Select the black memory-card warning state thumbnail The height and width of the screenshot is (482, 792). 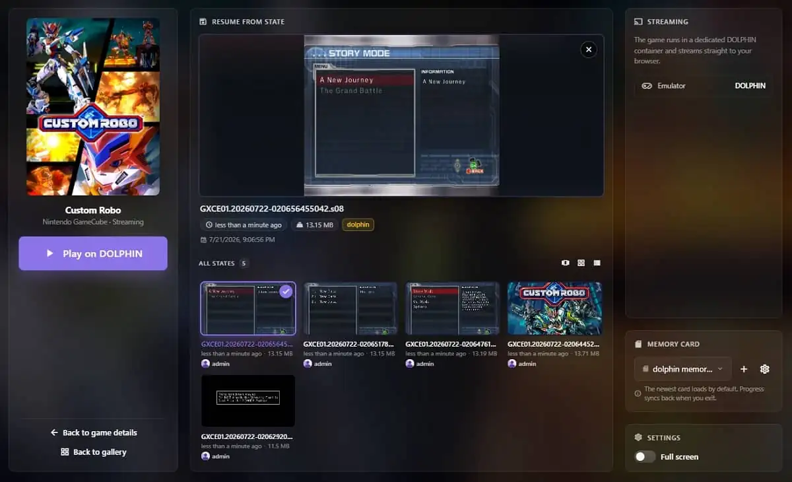coord(248,401)
